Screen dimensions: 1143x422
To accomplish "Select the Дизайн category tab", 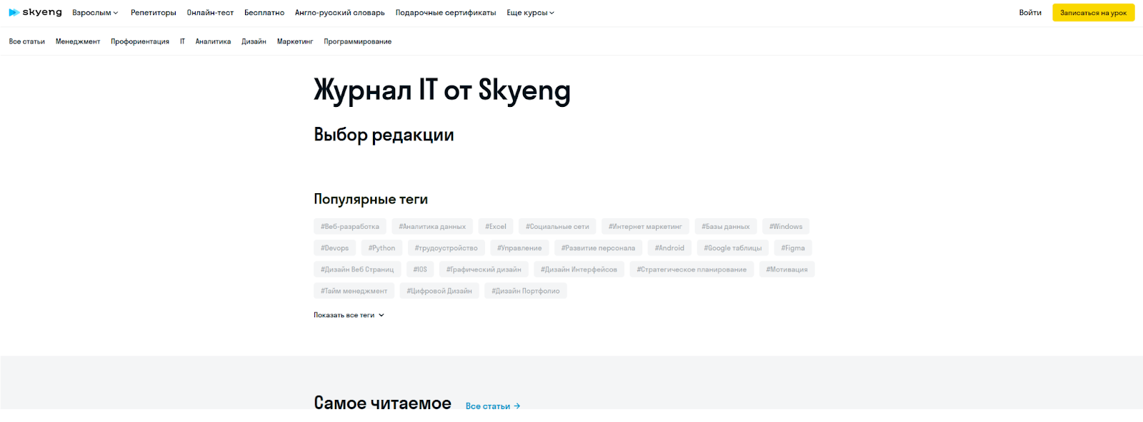I will tap(254, 41).
